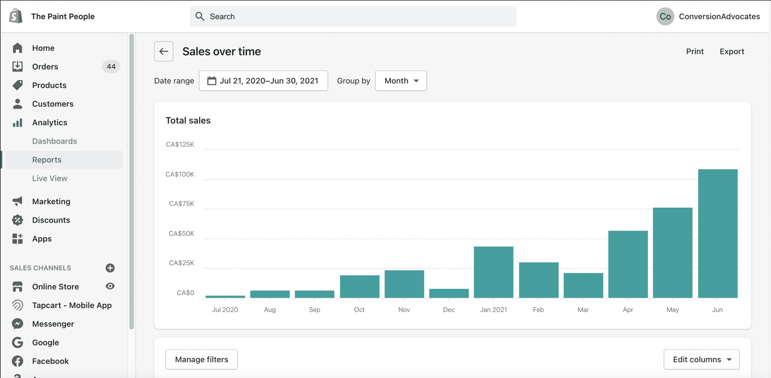Open Orders using the inbox icon

pos(17,67)
